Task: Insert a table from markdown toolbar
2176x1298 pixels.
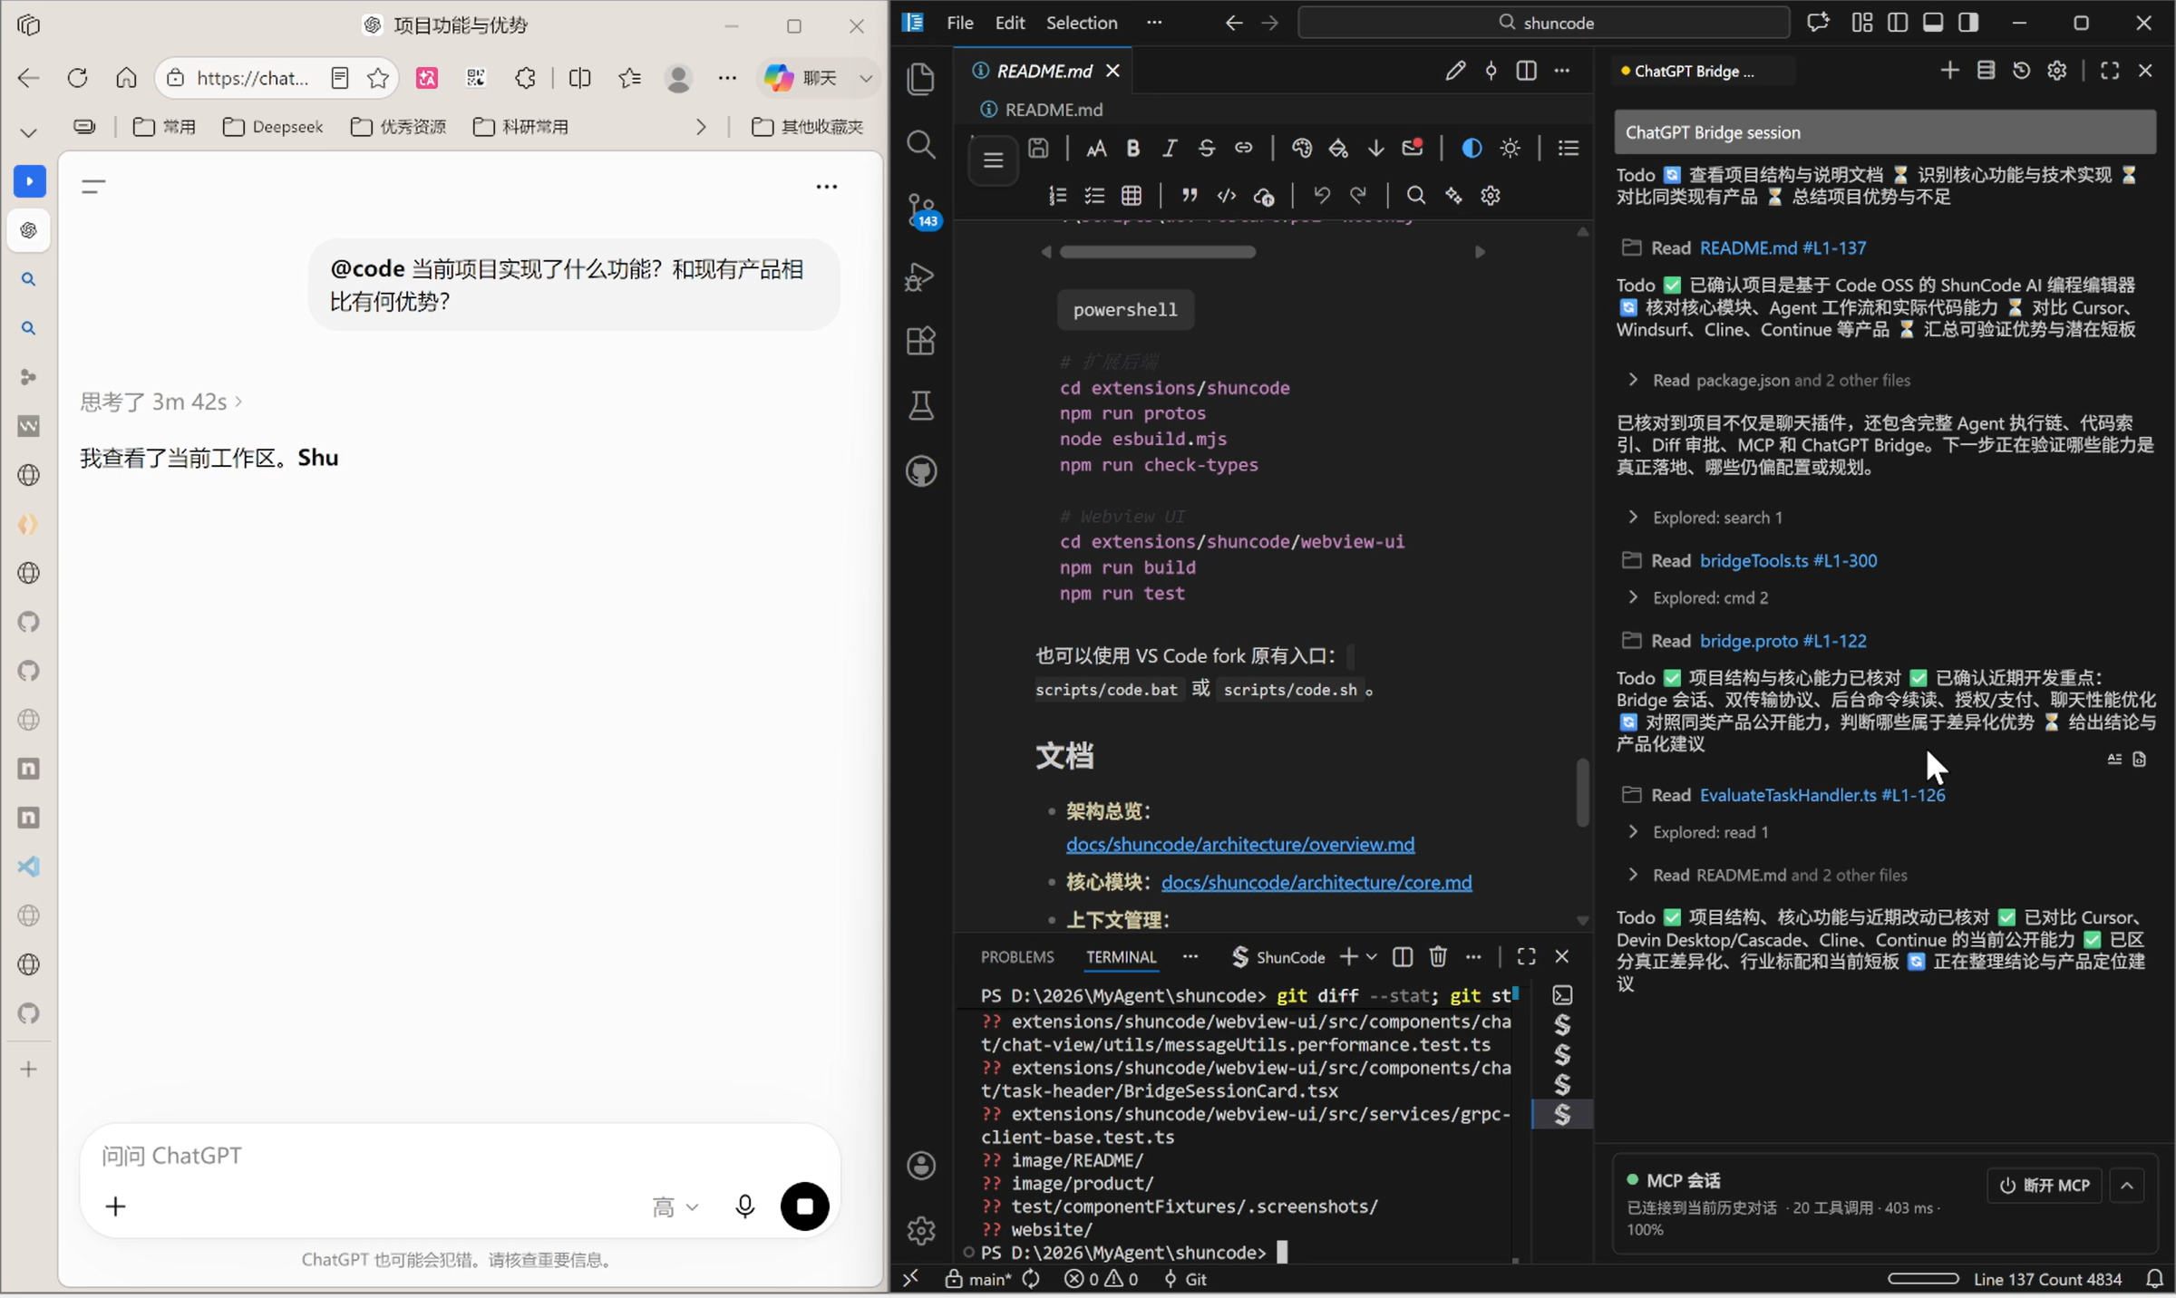Action: point(1132,196)
